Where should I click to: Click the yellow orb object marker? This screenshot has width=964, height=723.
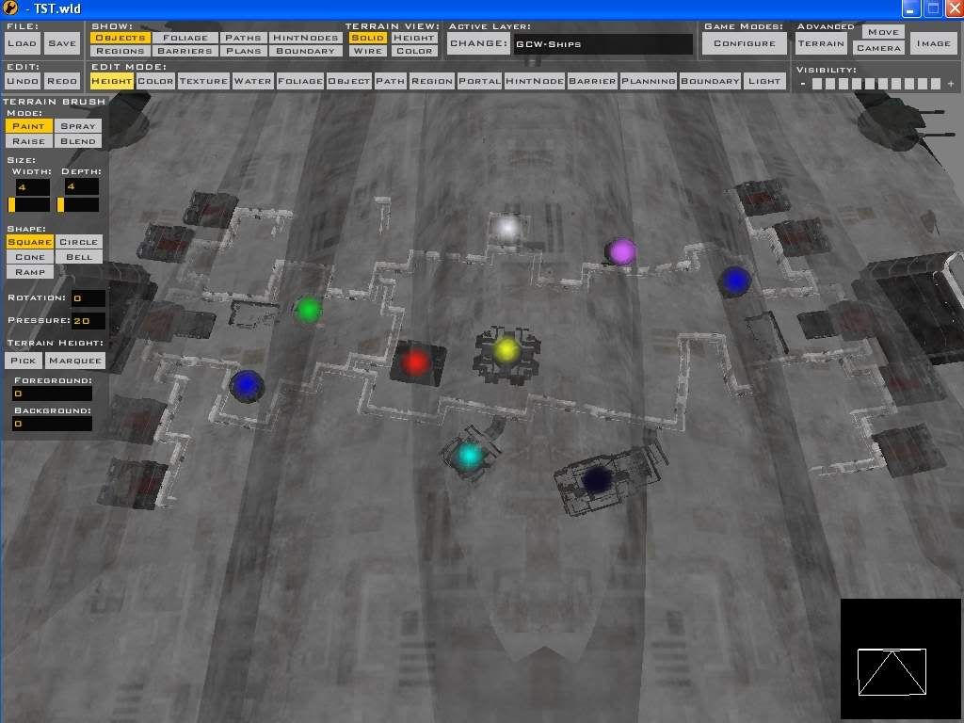(506, 350)
